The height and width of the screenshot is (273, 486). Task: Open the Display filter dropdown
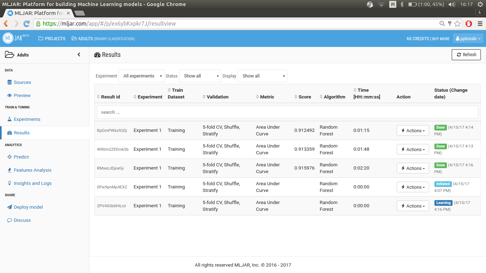pos(263,76)
